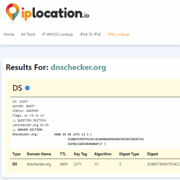Select the "id: 23257" line
The image size is (180, 180).
20,102
